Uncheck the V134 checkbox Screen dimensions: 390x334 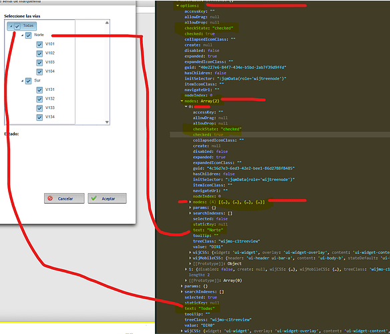point(39,117)
